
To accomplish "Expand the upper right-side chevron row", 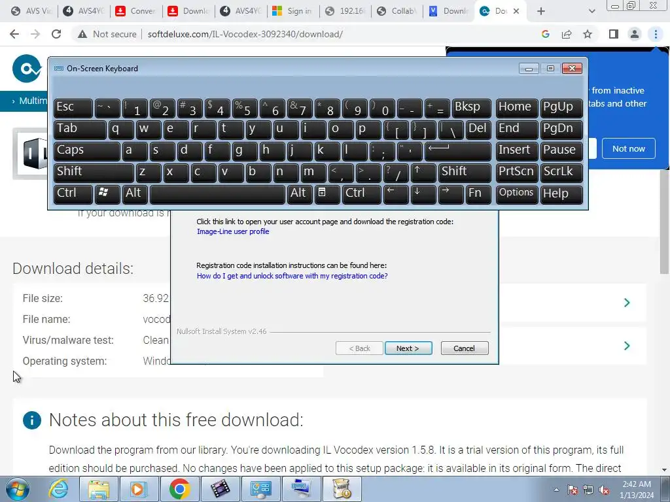I will [x=627, y=303].
